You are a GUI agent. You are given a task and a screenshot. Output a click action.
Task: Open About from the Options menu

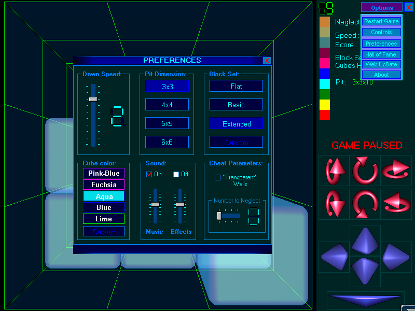click(381, 75)
